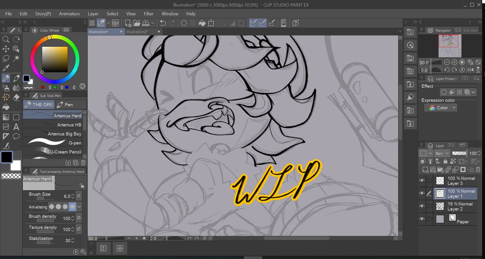Image resolution: width=485 pixels, height=259 pixels.
Task: Click the Save icon in command bar
Action: tap(145, 23)
